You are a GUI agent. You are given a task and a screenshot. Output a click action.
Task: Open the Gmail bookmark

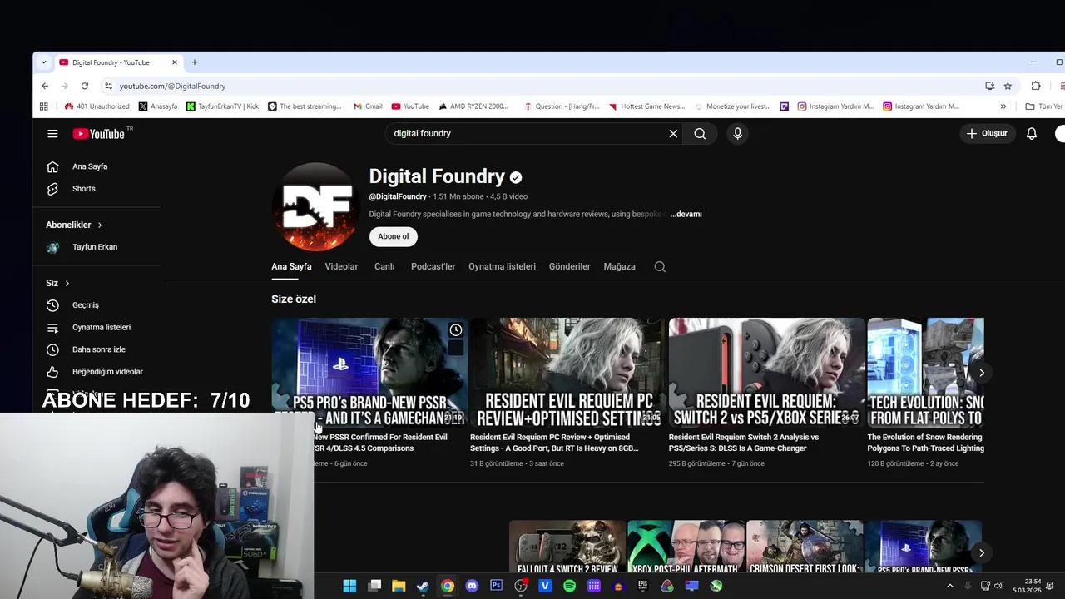367,106
